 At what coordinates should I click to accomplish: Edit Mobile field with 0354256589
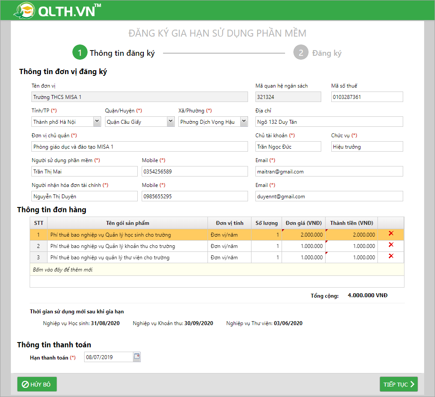click(x=195, y=171)
